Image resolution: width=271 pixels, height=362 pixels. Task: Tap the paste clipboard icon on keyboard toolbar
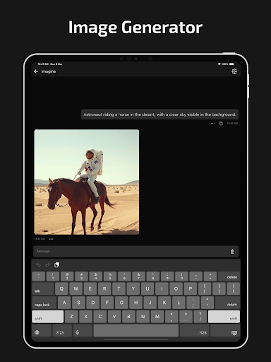(x=56, y=265)
